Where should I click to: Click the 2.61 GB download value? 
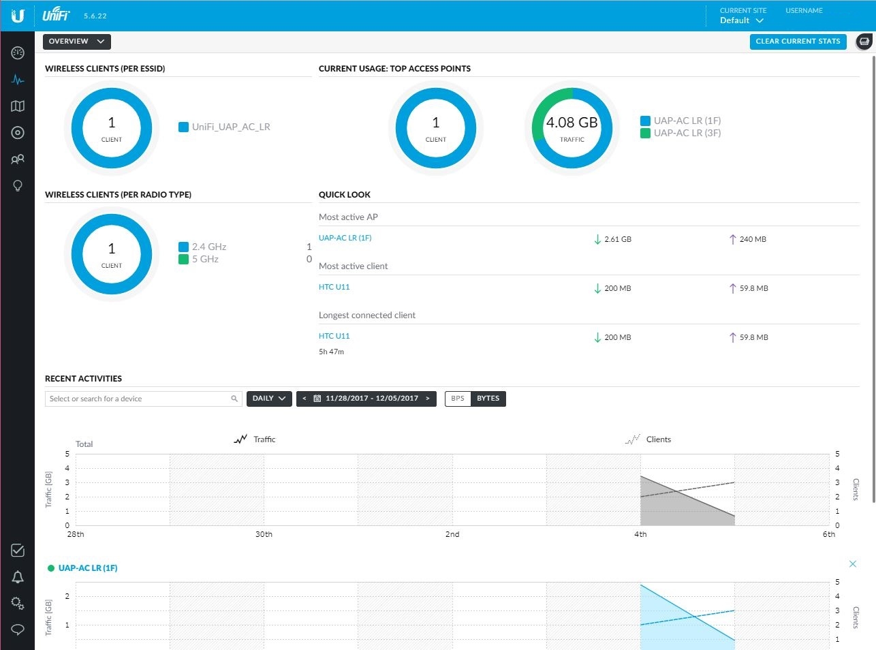click(x=618, y=239)
